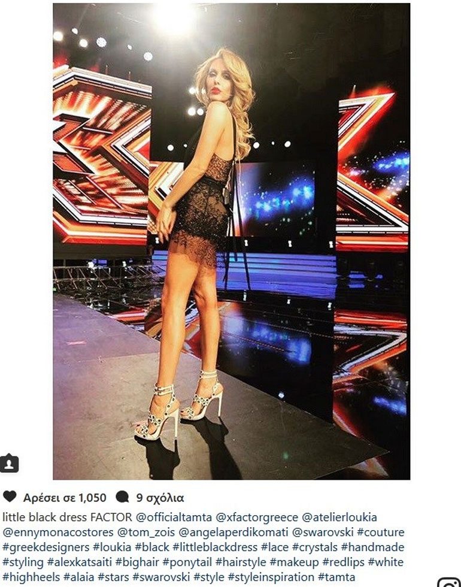The height and width of the screenshot is (587, 461).
Task: Open the main post photo
Action: pyautogui.click(x=231, y=241)
